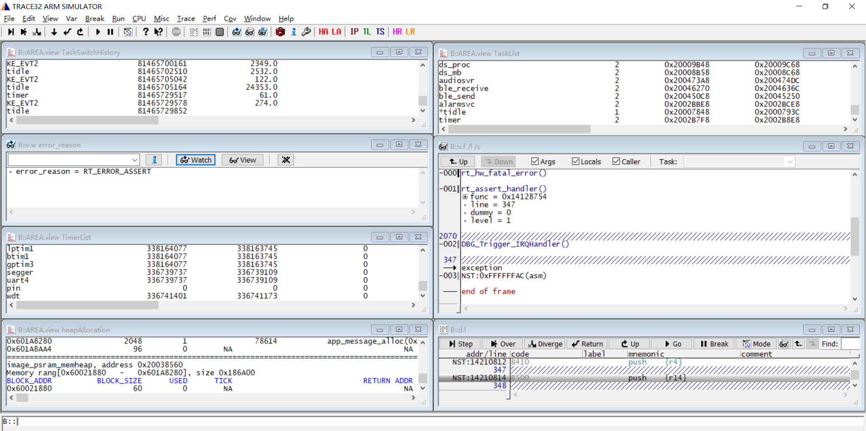Viewport: 866px width, 431px height.
Task: Open the Trace menu
Action: 186,19
